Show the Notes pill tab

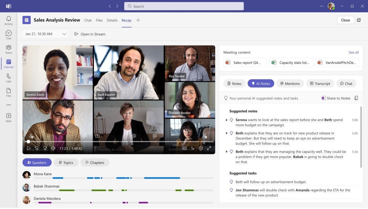pos(234,83)
